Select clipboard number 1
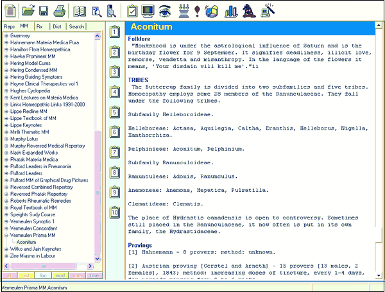Screen dimensions: 385x292 coord(115,31)
